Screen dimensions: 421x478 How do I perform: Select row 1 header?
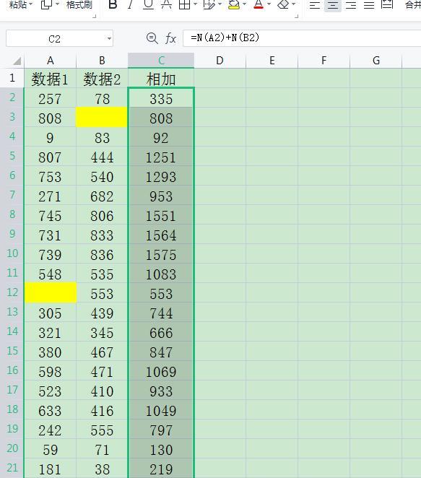(x=12, y=78)
